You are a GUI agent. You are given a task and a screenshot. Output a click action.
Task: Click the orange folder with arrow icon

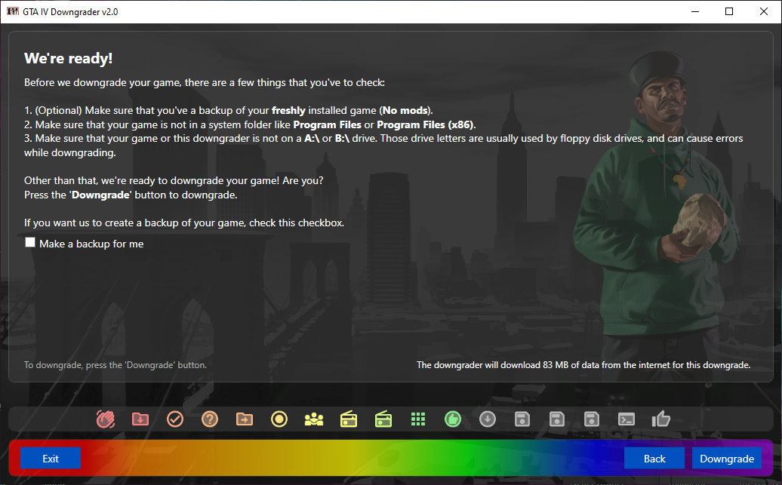click(x=245, y=419)
